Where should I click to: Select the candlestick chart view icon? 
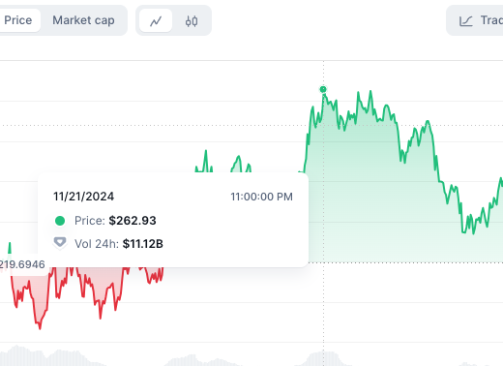point(192,21)
